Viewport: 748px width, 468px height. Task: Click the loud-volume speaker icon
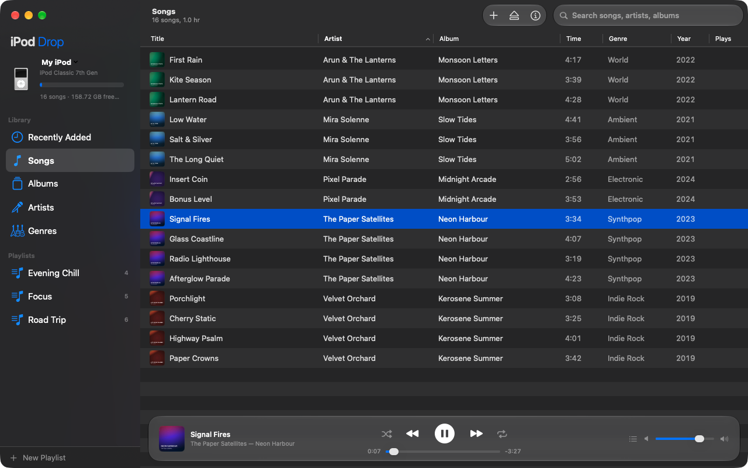coord(725,439)
